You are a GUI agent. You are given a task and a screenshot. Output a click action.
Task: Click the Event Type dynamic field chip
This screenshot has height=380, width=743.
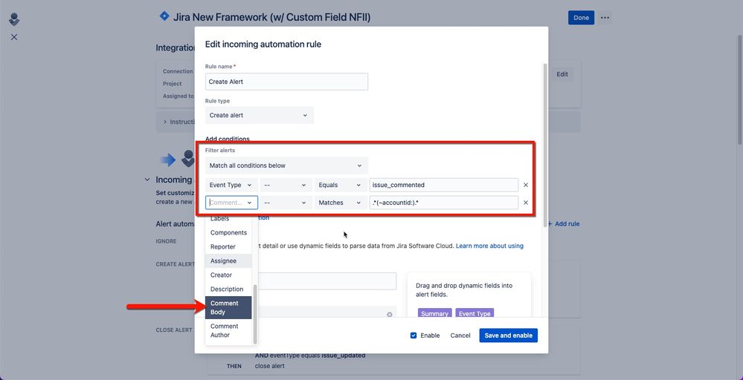(x=475, y=313)
